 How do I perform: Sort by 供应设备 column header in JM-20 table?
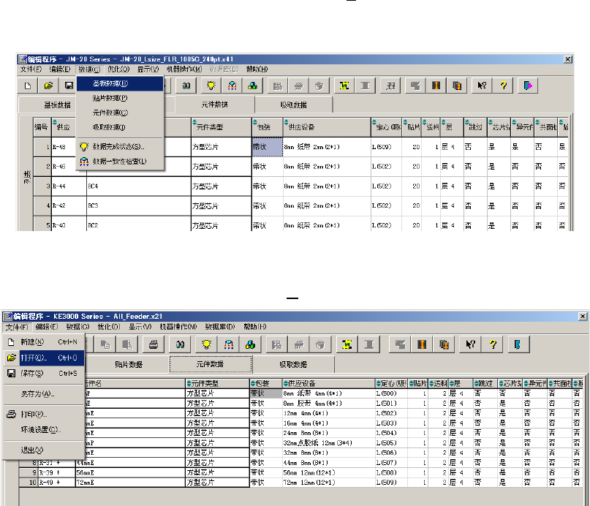[327, 127]
